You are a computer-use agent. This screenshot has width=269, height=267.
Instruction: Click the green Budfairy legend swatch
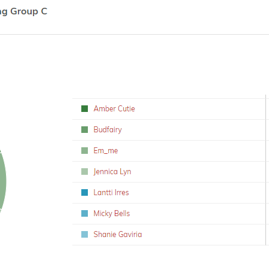(x=84, y=130)
